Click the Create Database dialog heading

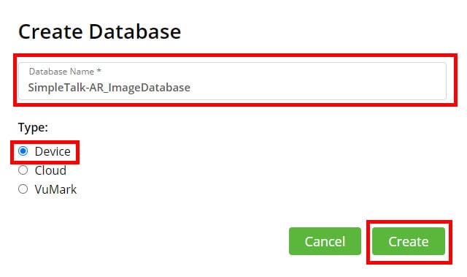pyautogui.click(x=100, y=31)
